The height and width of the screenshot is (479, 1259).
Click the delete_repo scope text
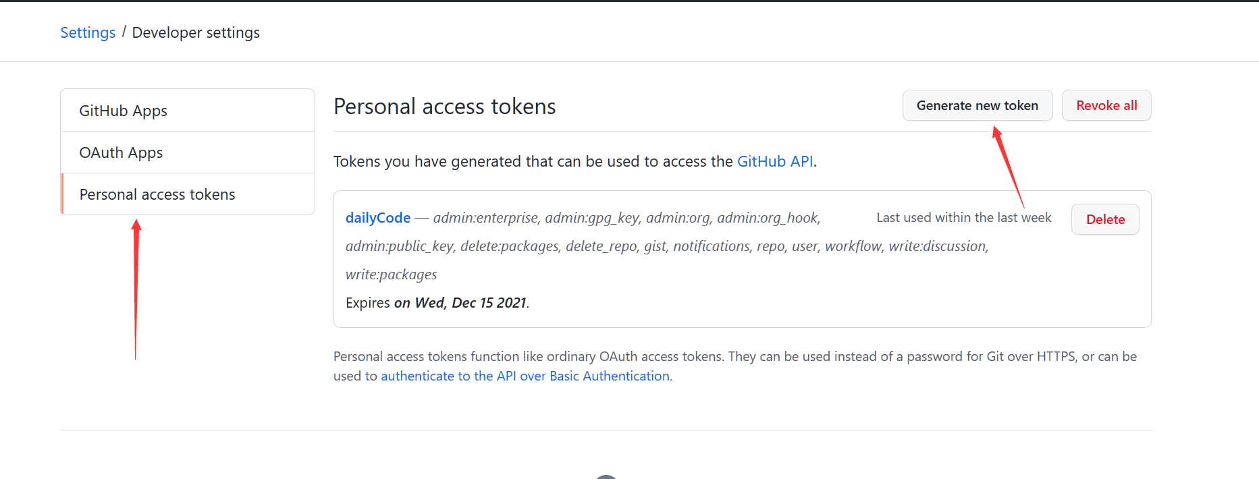[x=601, y=246]
